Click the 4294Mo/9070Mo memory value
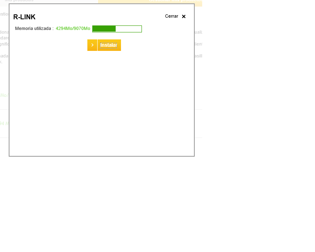 tap(73, 29)
